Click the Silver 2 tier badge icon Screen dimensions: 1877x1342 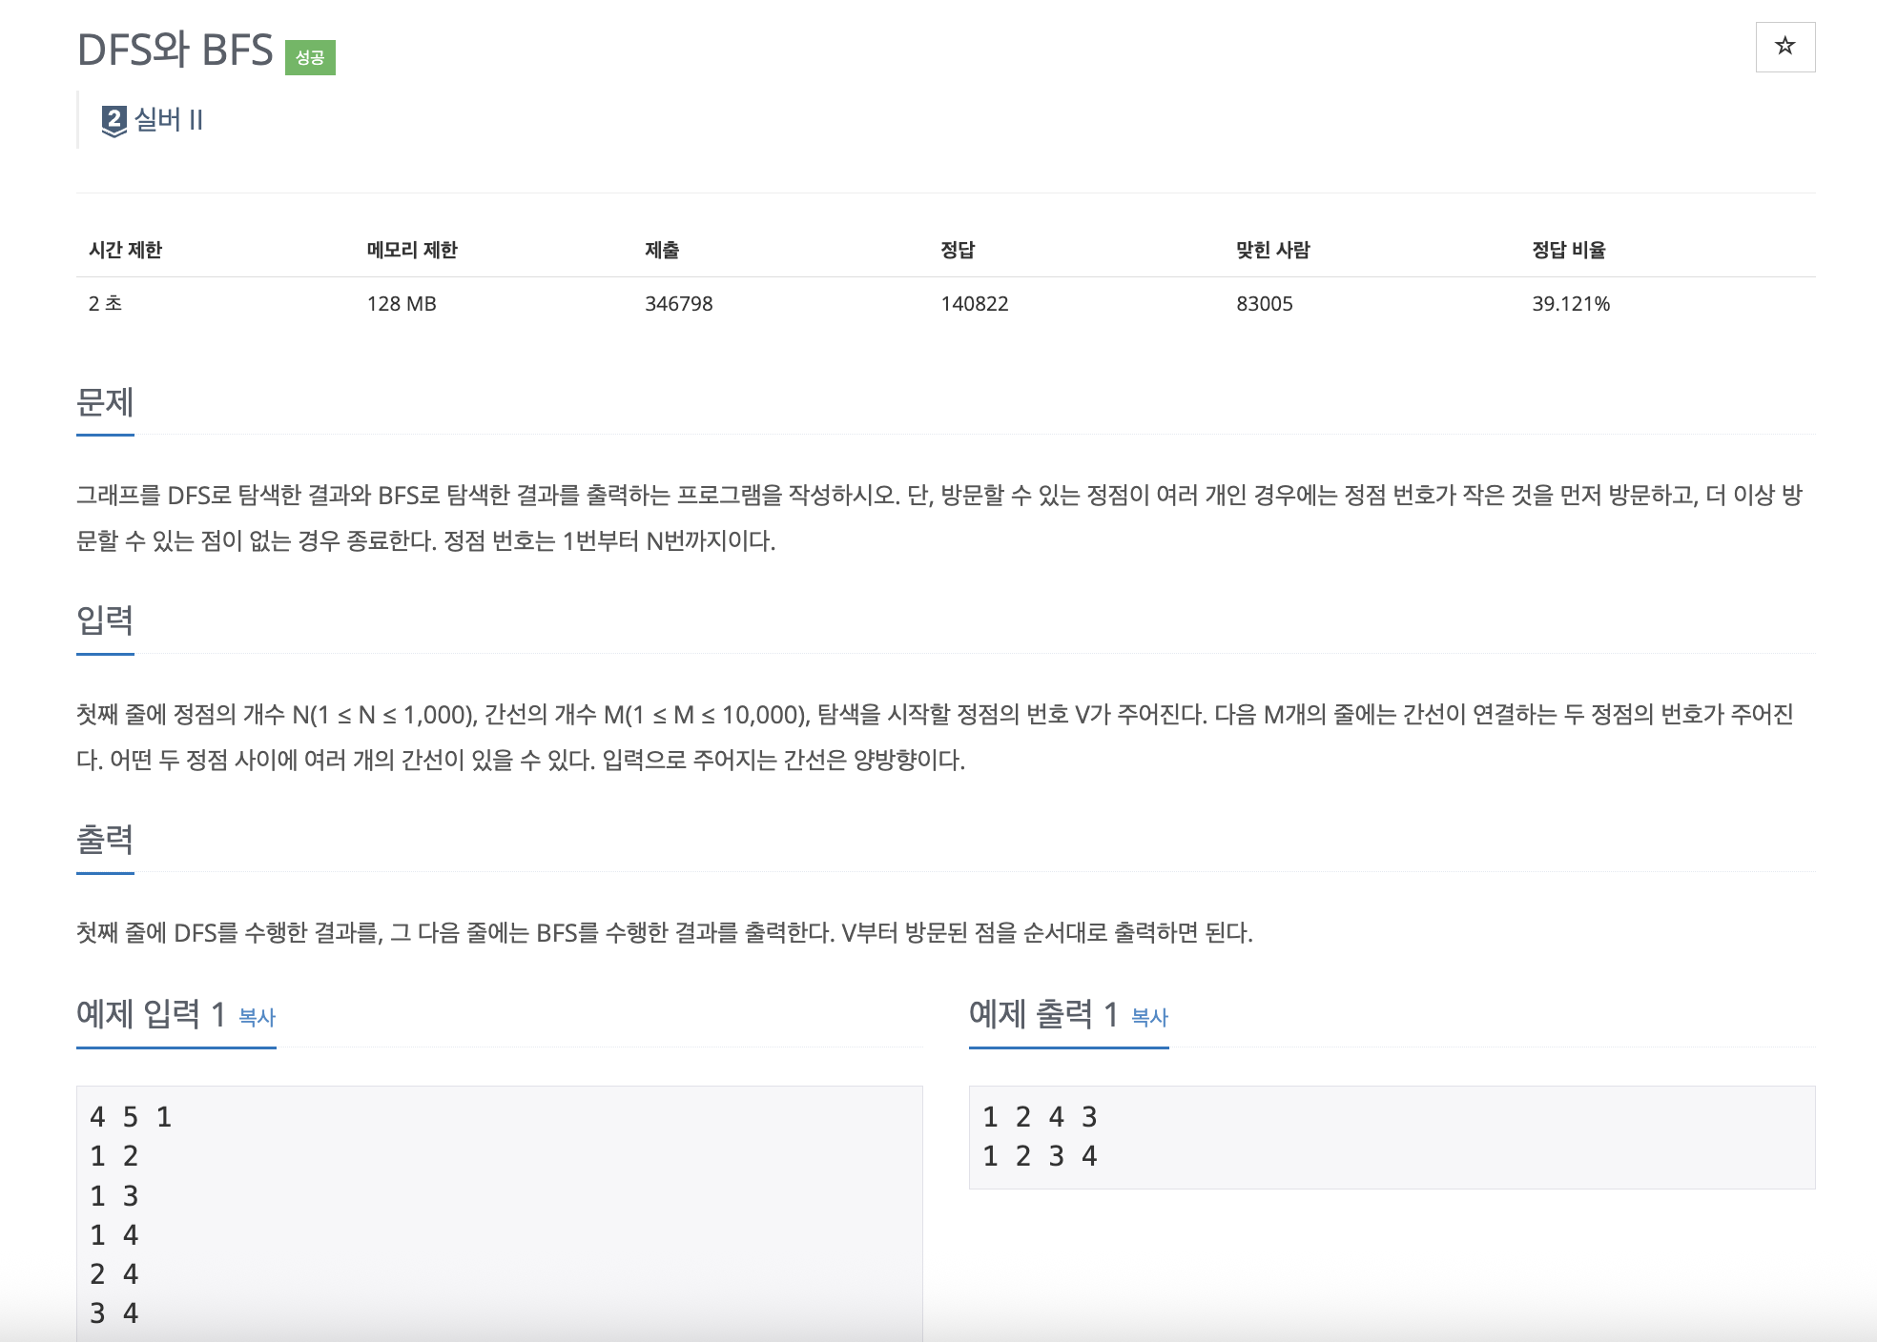click(114, 121)
